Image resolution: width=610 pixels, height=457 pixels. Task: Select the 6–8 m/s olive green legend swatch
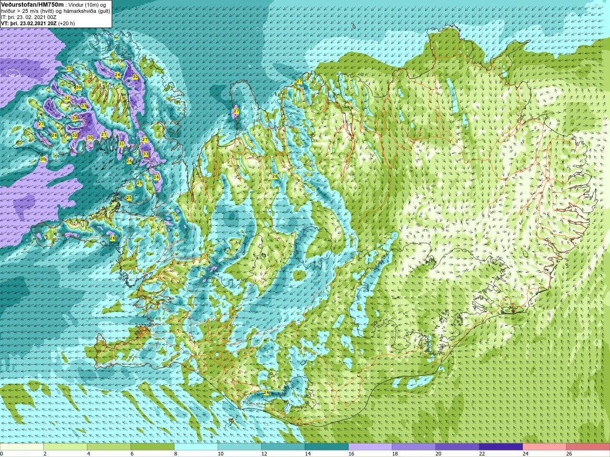[x=152, y=447]
